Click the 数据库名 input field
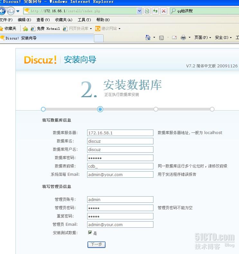Image resolution: width=239 pixels, height=254 pixels. 120,141
